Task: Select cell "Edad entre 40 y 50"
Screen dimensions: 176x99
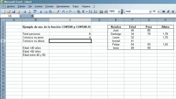Action: pyautogui.click(x=35, y=55)
